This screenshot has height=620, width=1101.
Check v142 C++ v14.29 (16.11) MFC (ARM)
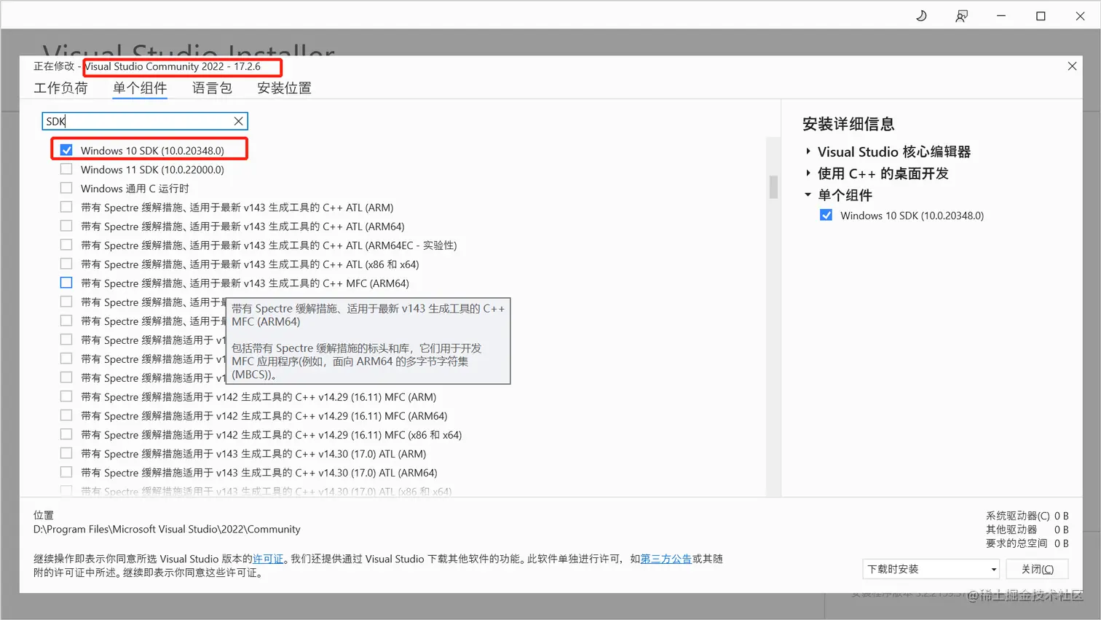(66, 396)
